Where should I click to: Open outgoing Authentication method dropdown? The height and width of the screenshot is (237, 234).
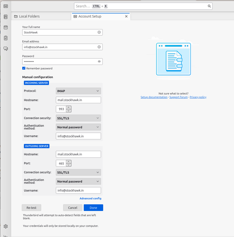pos(78,182)
